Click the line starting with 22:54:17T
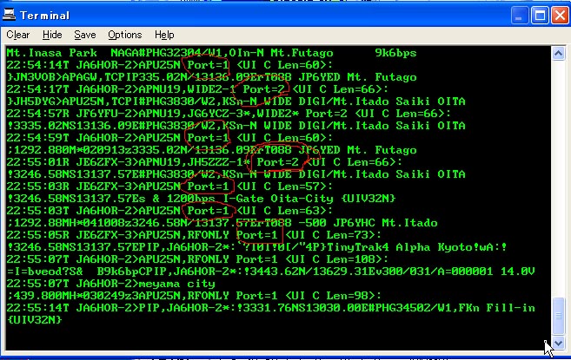This screenshot has width=571, height=360. (x=197, y=89)
